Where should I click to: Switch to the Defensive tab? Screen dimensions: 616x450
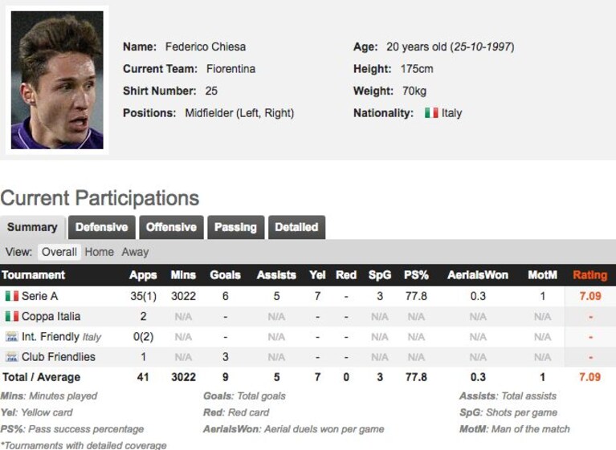102,227
